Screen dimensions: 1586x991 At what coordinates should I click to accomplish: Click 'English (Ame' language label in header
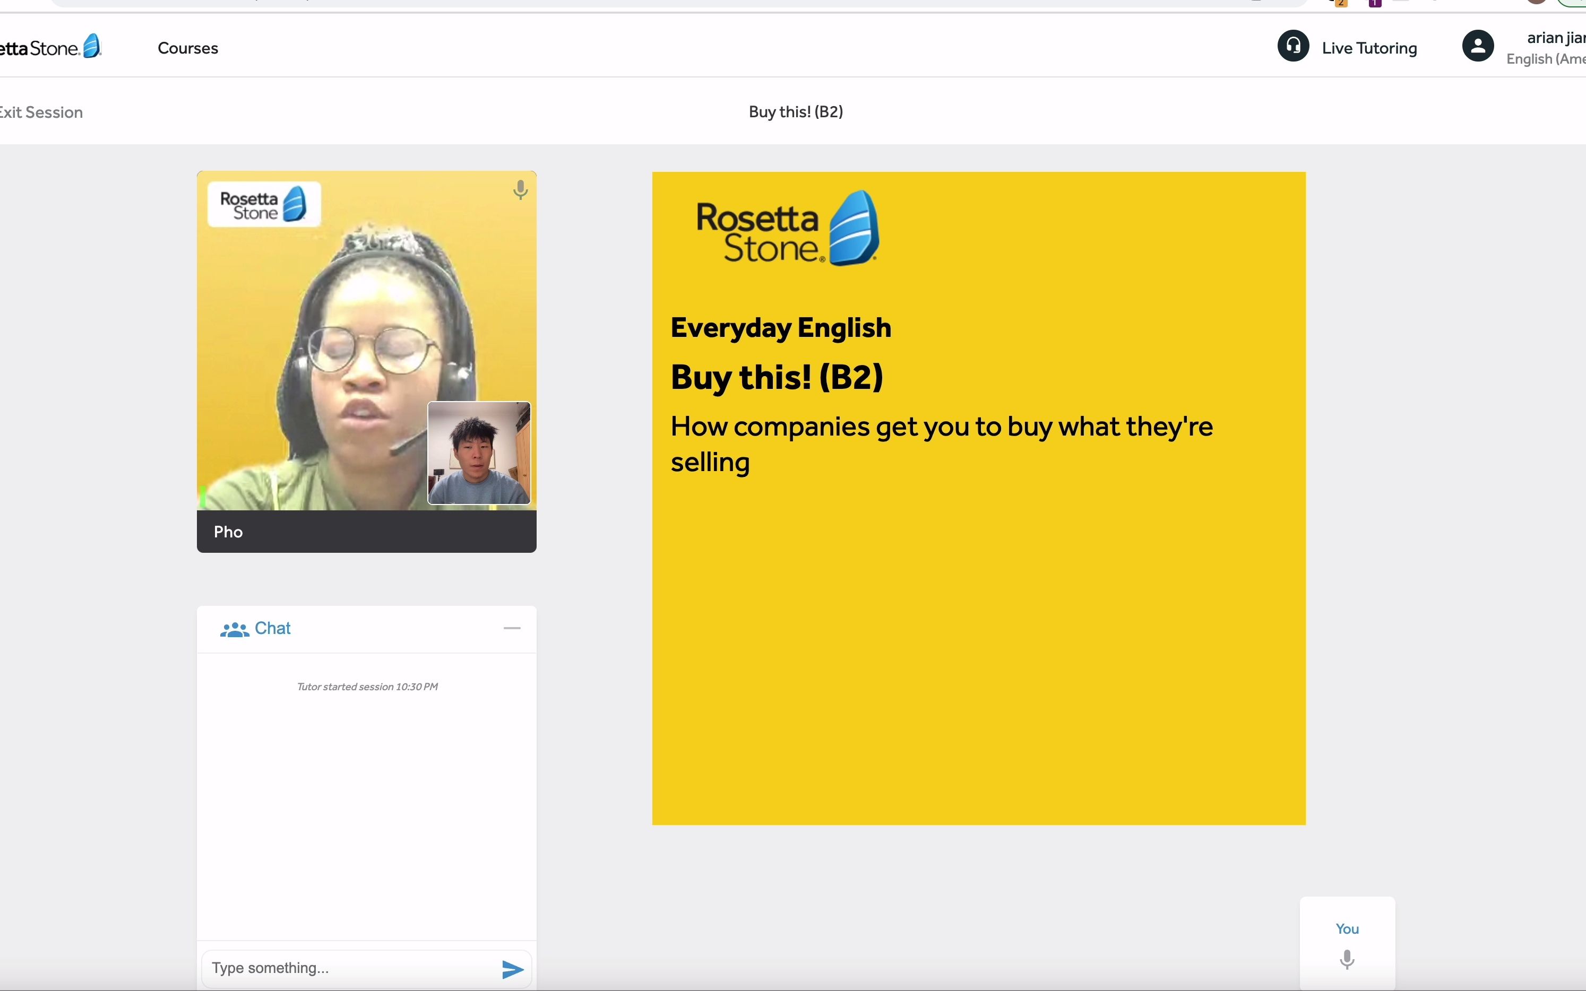tap(1545, 59)
